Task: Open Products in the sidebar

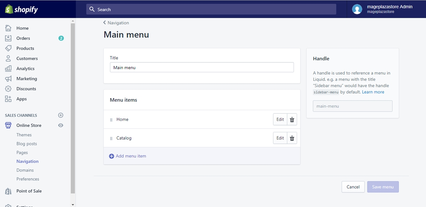Action: point(25,48)
